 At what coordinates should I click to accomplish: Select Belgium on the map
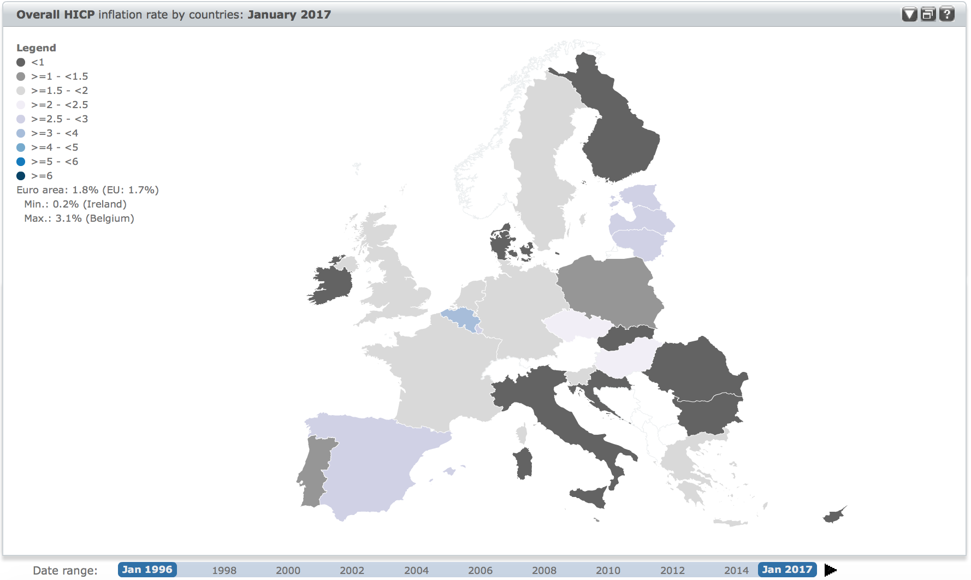click(x=460, y=318)
